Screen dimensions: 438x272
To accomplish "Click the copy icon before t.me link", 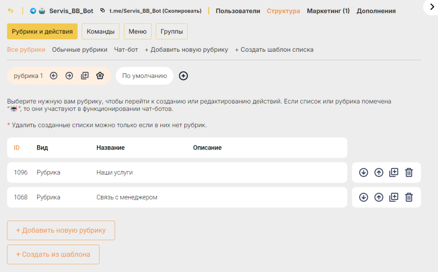I will (103, 10).
